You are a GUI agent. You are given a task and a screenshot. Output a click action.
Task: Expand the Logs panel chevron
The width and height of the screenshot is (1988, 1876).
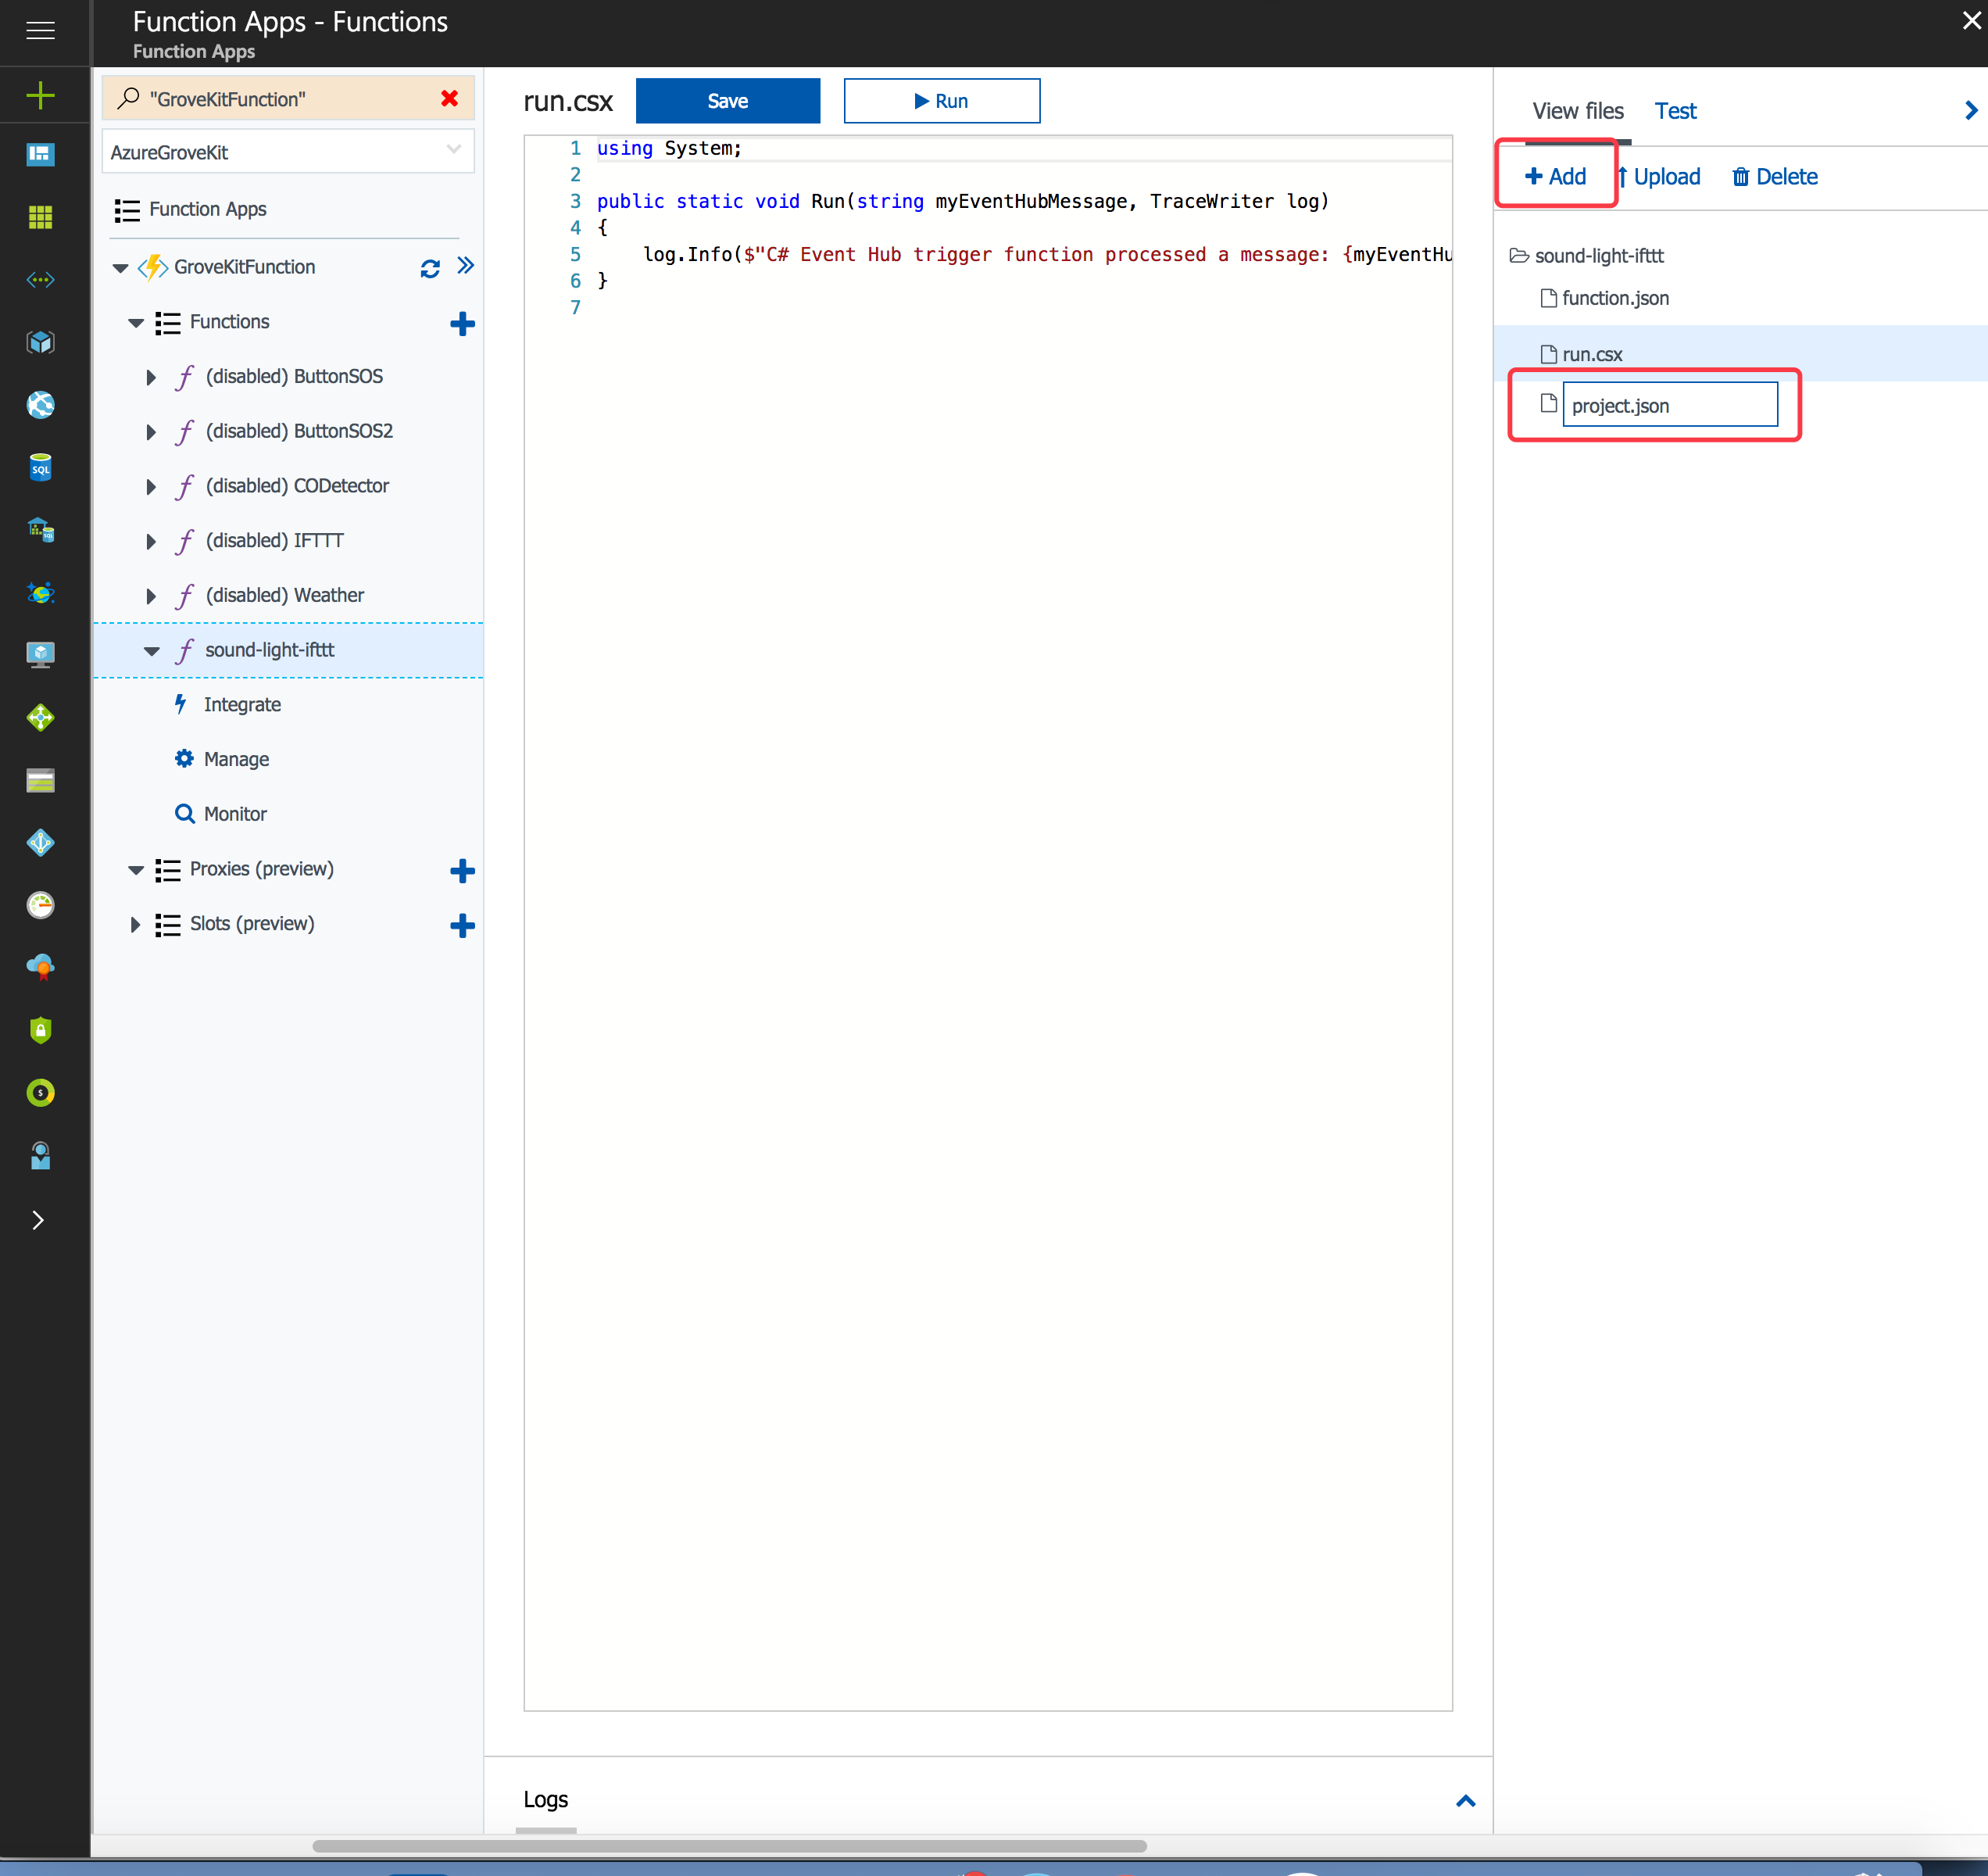click(1465, 1801)
